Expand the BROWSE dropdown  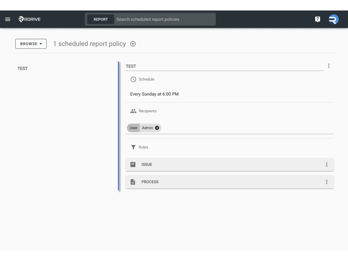coord(31,44)
